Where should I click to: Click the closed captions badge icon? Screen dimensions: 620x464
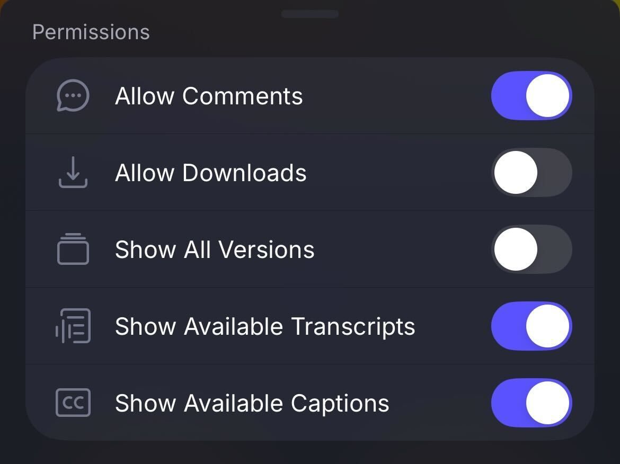(73, 403)
